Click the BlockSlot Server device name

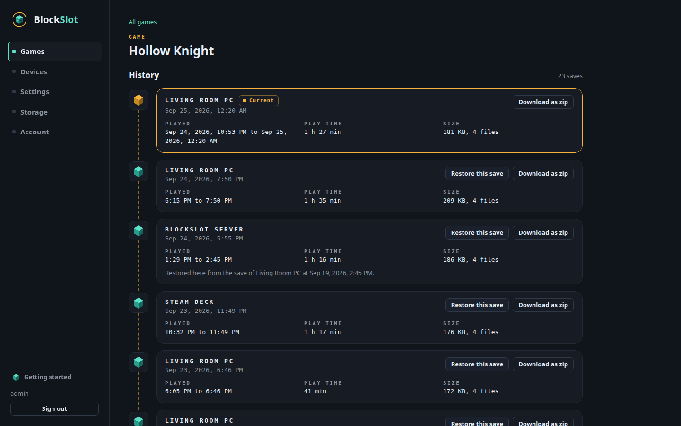point(204,230)
